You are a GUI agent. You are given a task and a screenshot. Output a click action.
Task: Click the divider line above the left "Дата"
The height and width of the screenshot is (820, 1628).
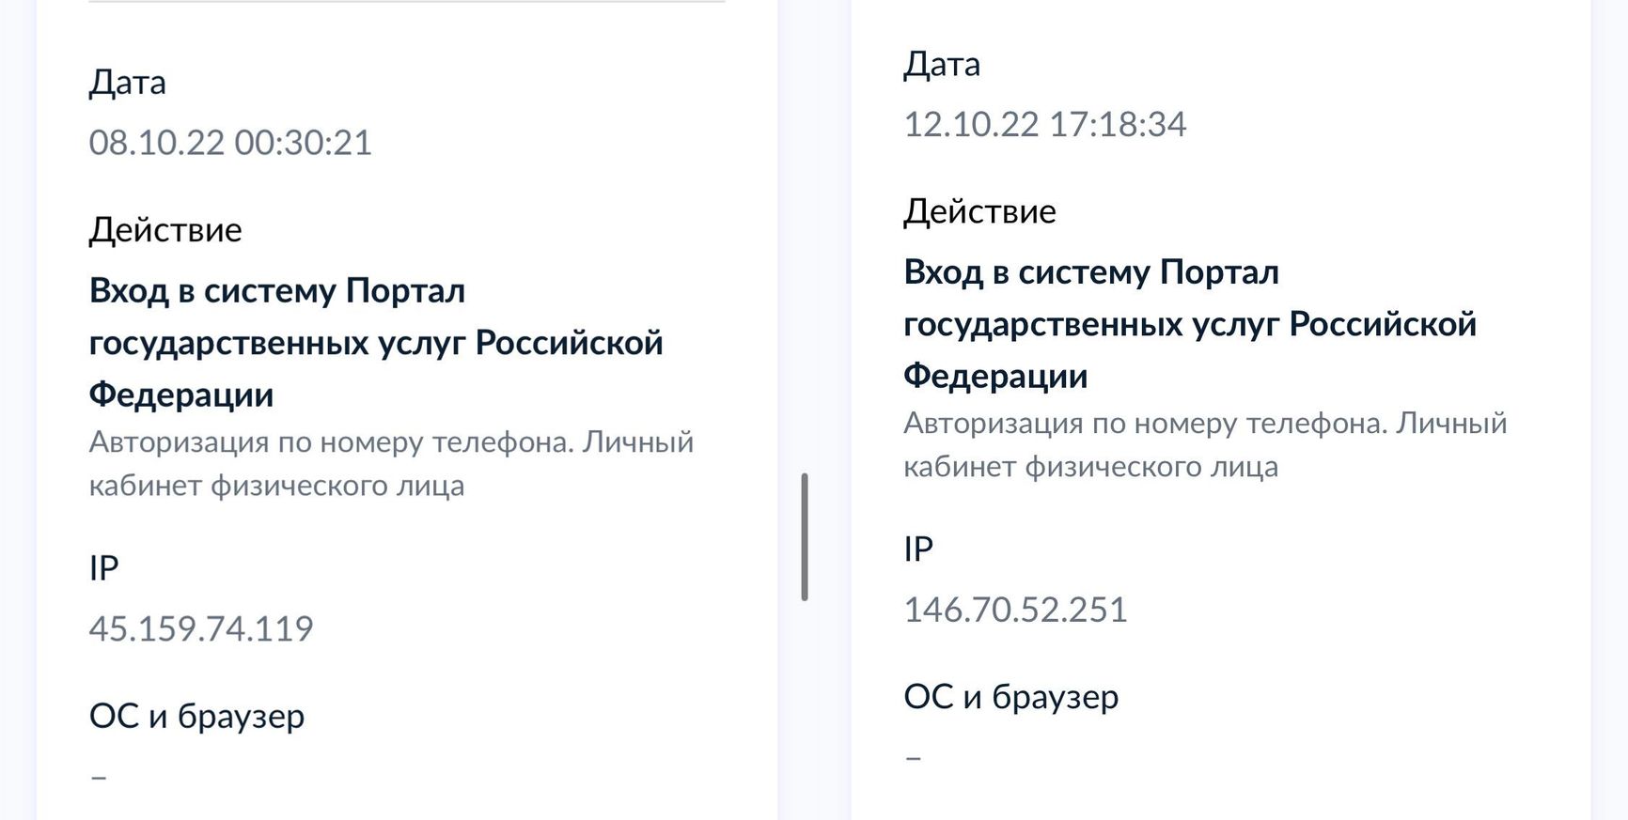tap(406, 2)
